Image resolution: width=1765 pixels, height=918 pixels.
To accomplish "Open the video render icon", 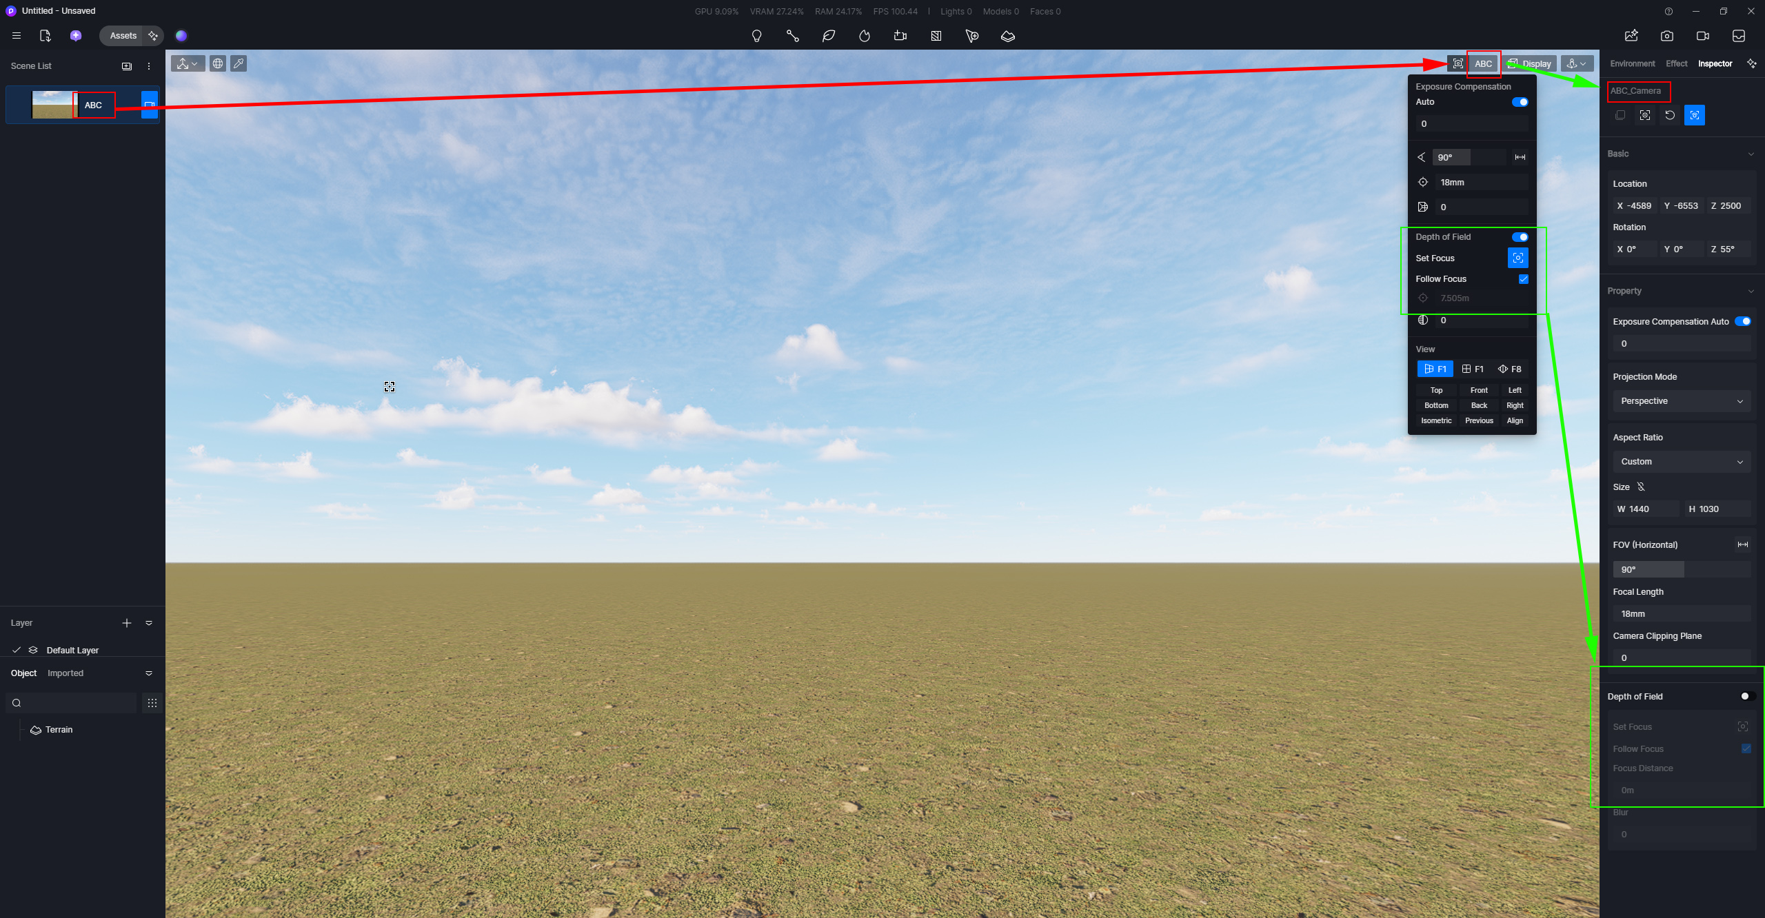I will coord(1702,36).
